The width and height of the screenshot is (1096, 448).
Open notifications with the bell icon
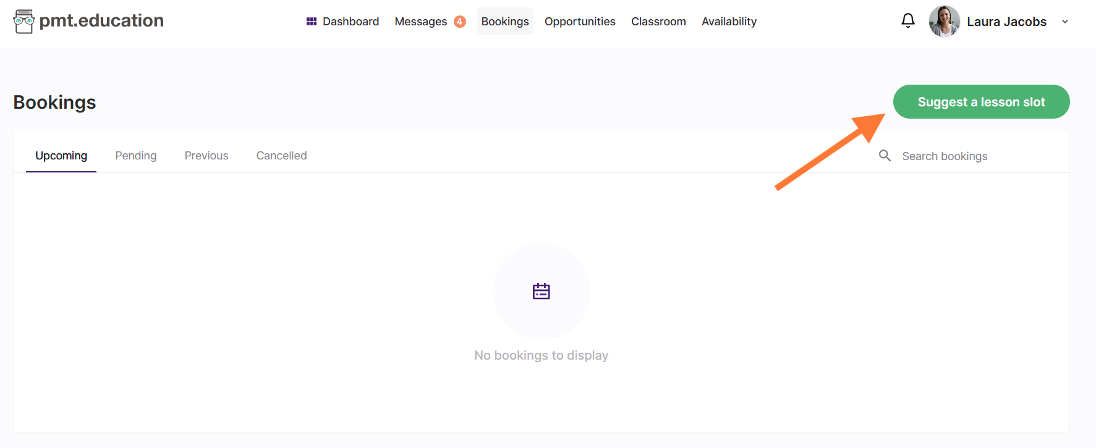[x=907, y=21]
